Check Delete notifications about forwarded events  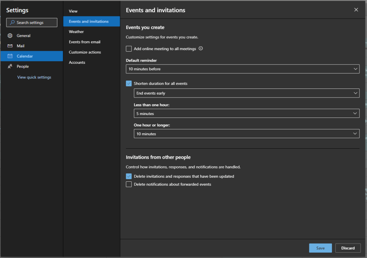click(129, 185)
